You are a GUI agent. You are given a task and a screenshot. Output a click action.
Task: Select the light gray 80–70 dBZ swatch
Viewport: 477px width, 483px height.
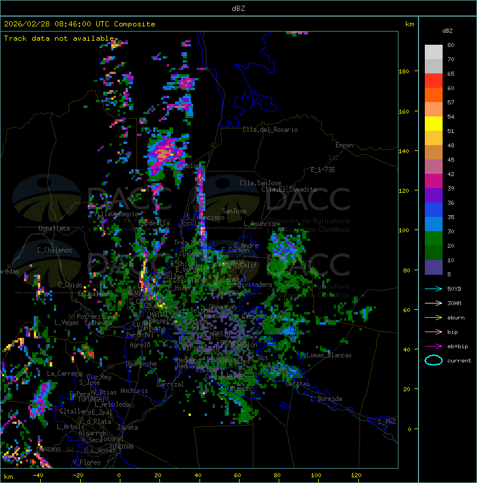433,52
